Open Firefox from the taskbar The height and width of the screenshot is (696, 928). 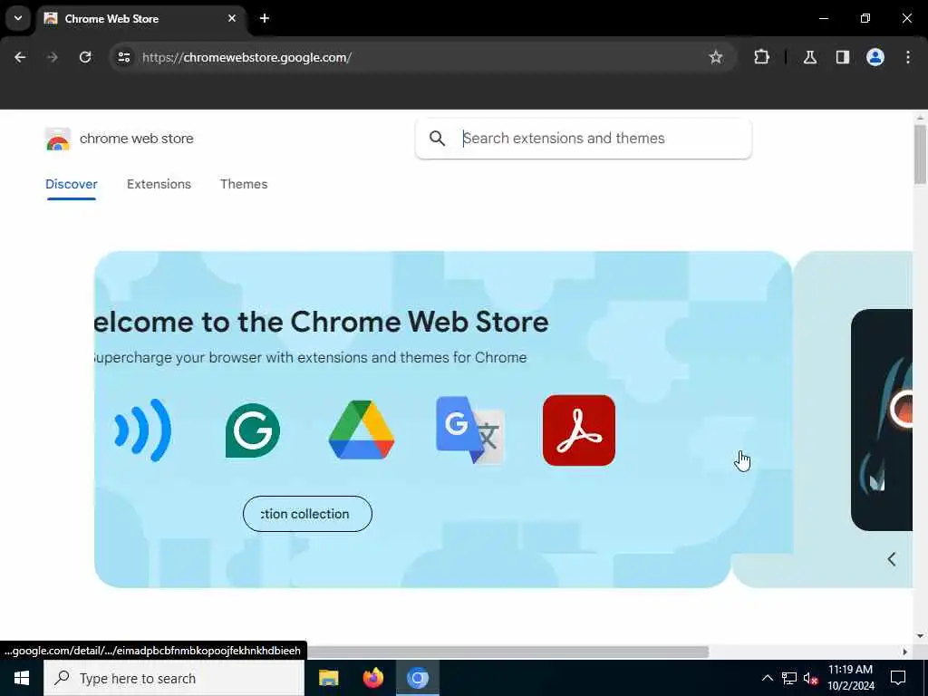[x=372, y=678]
